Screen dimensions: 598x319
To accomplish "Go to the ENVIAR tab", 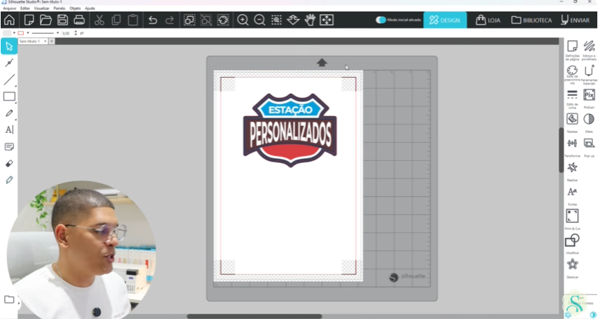I will [575, 20].
